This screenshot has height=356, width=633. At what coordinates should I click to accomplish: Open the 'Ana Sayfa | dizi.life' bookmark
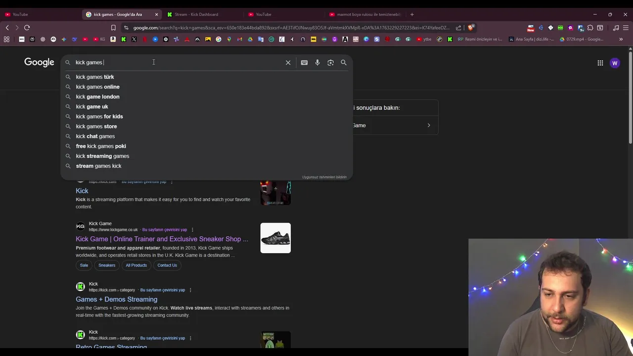point(532,39)
